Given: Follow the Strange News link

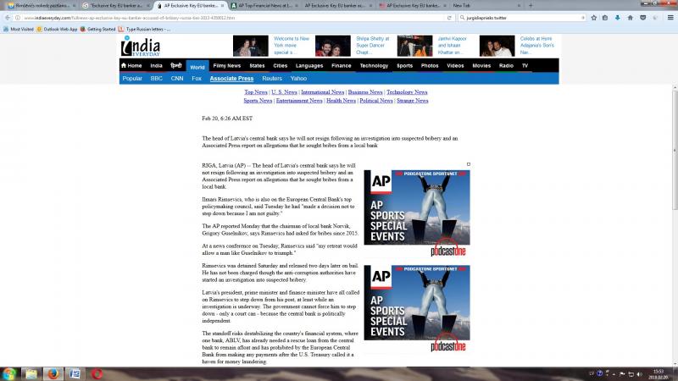Looking at the screenshot, I should (412, 100).
